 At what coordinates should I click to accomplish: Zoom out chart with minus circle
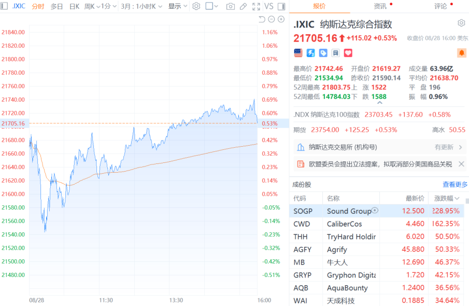[x=271, y=20]
